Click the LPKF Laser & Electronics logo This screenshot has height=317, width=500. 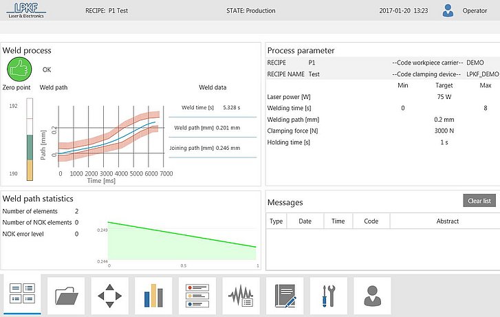25,10
